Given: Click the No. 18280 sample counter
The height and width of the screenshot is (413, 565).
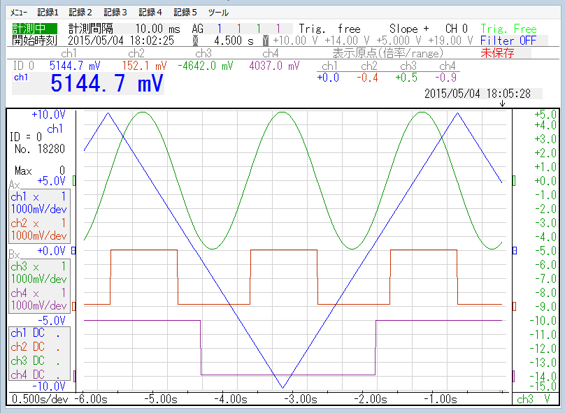Looking at the screenshot, I should coord(40,149).
